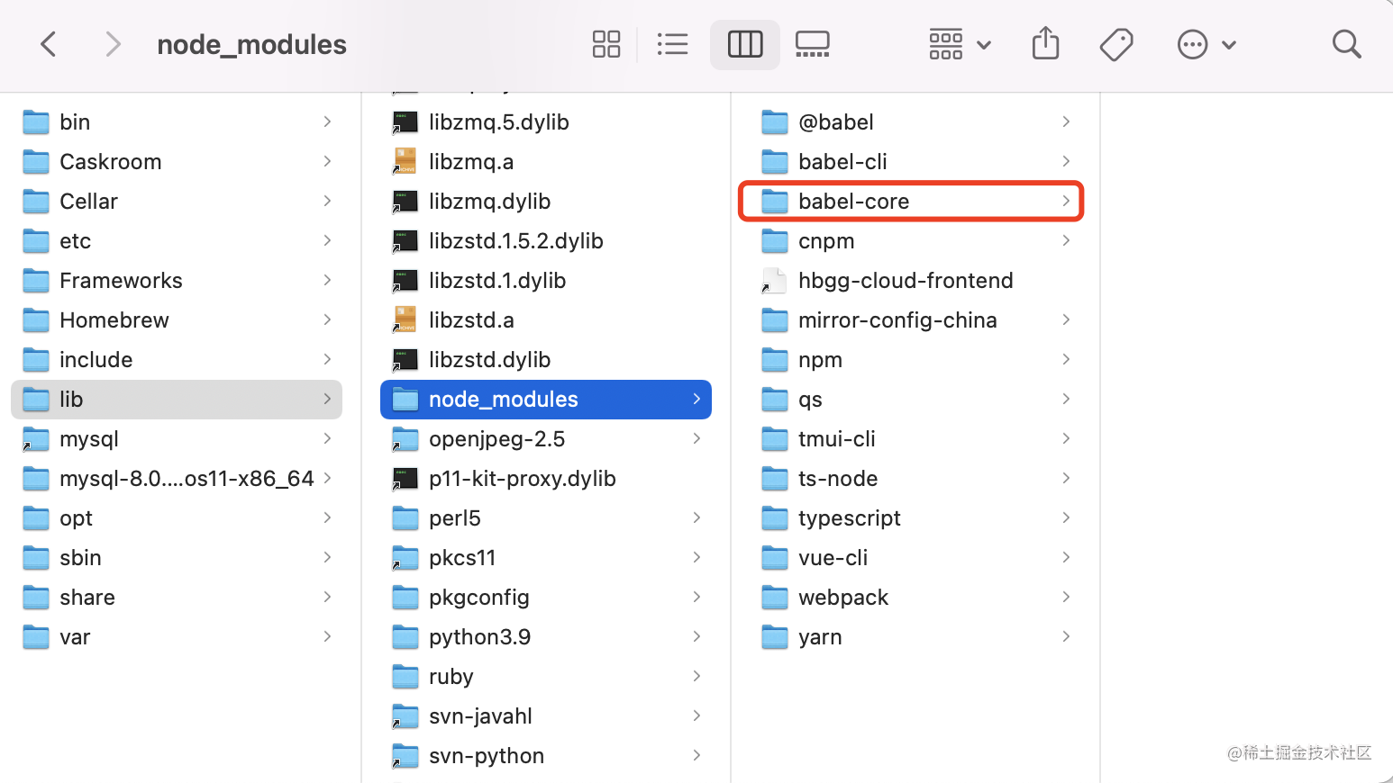
Task: Expand the cnpm folder chevron
Action: (1066, 240)
